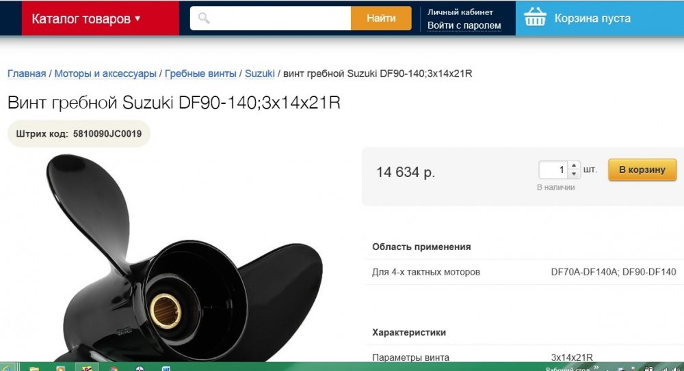
Task: Click the shopping basket icon
Action: pos(535,18)
